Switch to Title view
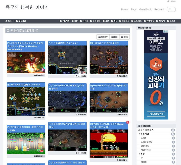The height and width of the screenshot is (165, 181). click(x=124, y=37)
